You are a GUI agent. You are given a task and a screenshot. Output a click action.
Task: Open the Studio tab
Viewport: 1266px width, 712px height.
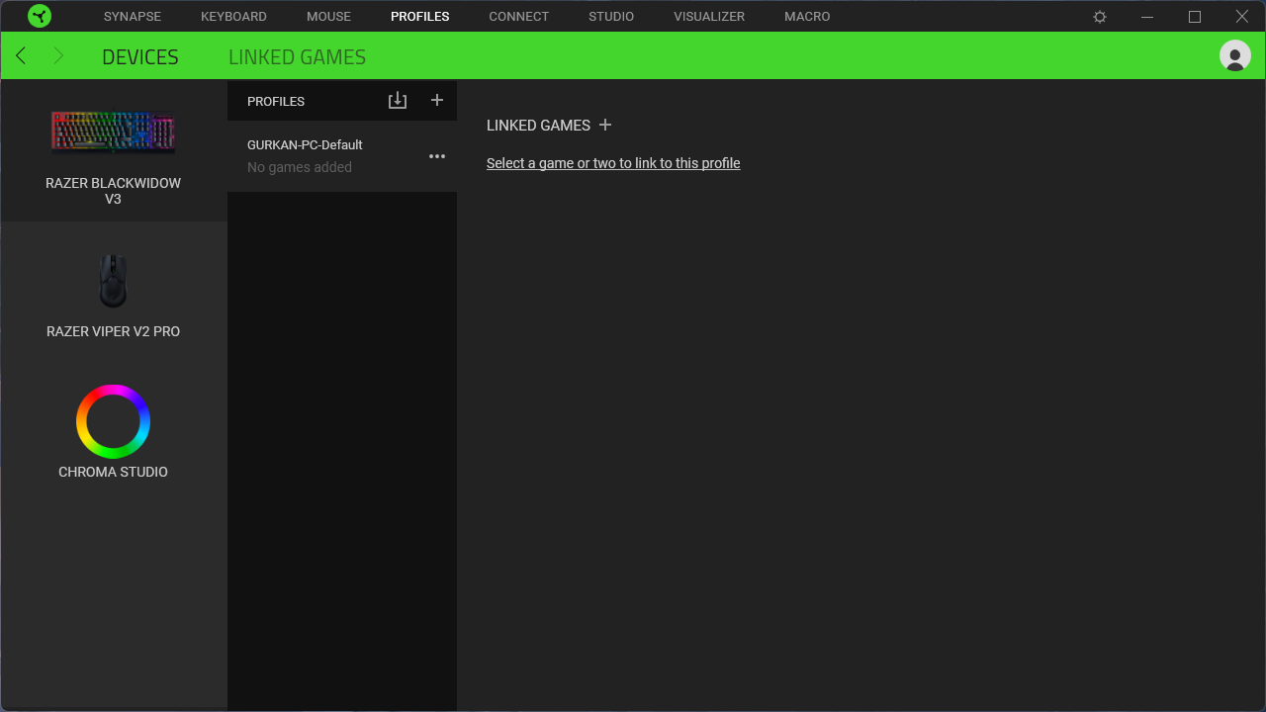coord(611,17)
